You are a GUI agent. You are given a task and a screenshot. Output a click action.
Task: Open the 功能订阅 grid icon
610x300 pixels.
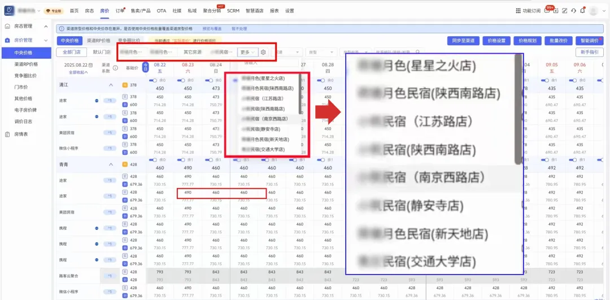518,11
